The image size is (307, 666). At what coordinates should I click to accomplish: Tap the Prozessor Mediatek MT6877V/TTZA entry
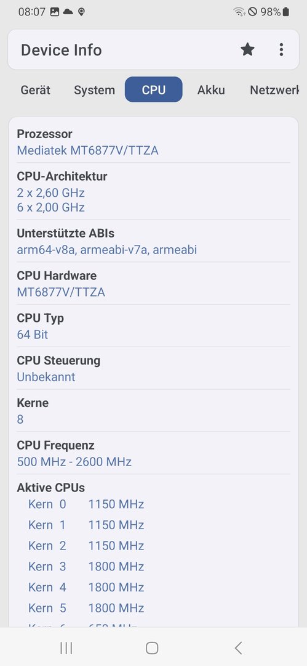[x=154, y=142]
